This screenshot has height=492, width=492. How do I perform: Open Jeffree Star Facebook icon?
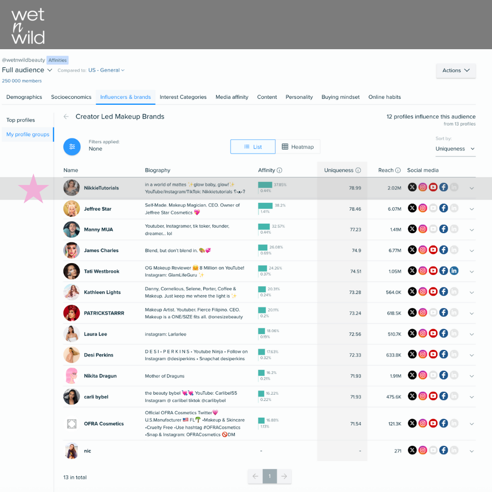coord(443,208)
